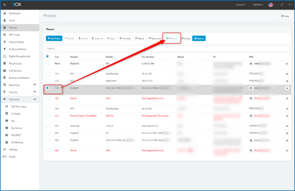Copy MAC address of the New Yoptech phone
Screen dimensions: 295x191
(251, 64)
